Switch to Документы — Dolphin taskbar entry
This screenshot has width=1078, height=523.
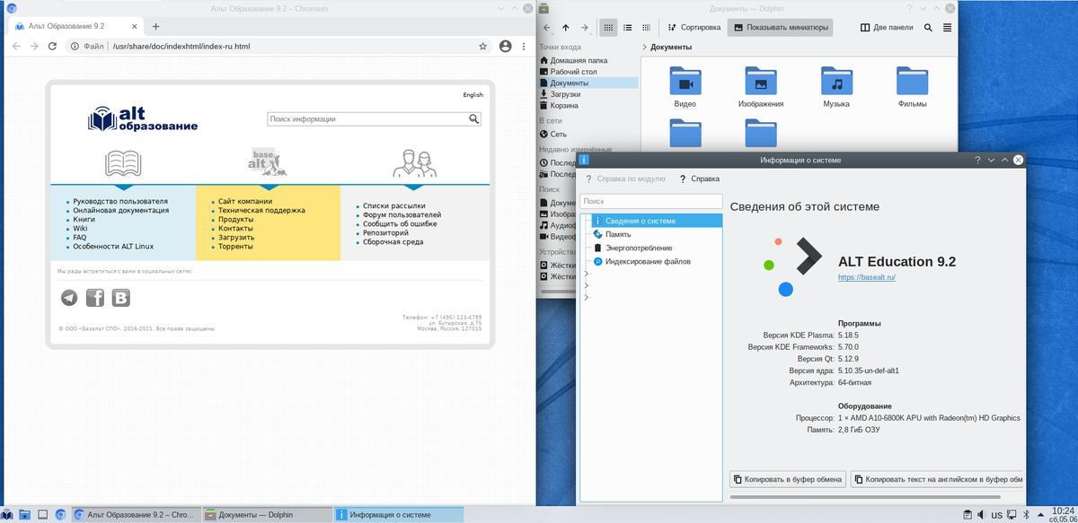point(267,515)
